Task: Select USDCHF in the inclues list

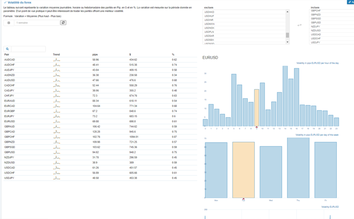Action: 331,38
